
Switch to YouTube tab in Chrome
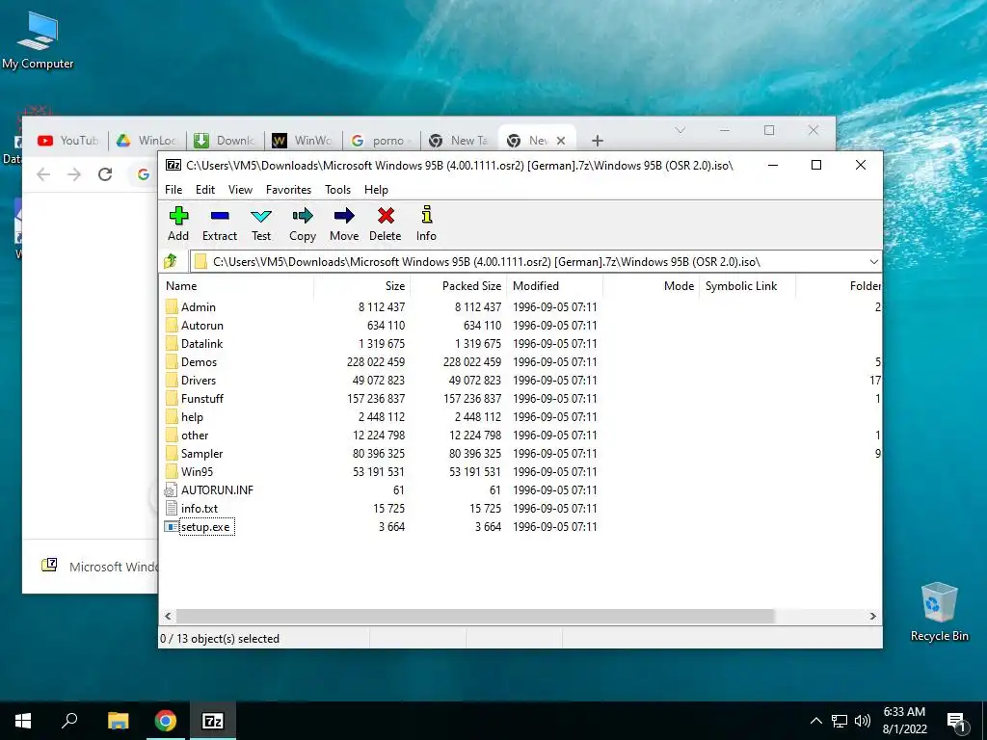pos(68,141)
